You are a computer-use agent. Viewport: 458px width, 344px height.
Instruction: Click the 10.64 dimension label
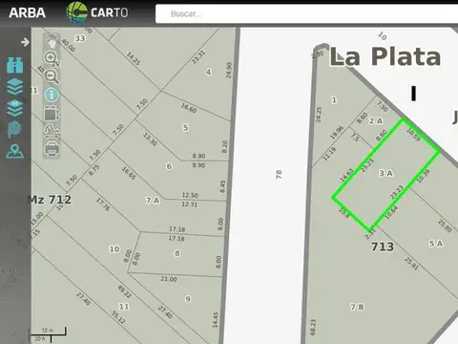pyautogui.click(x=391, y=212)
